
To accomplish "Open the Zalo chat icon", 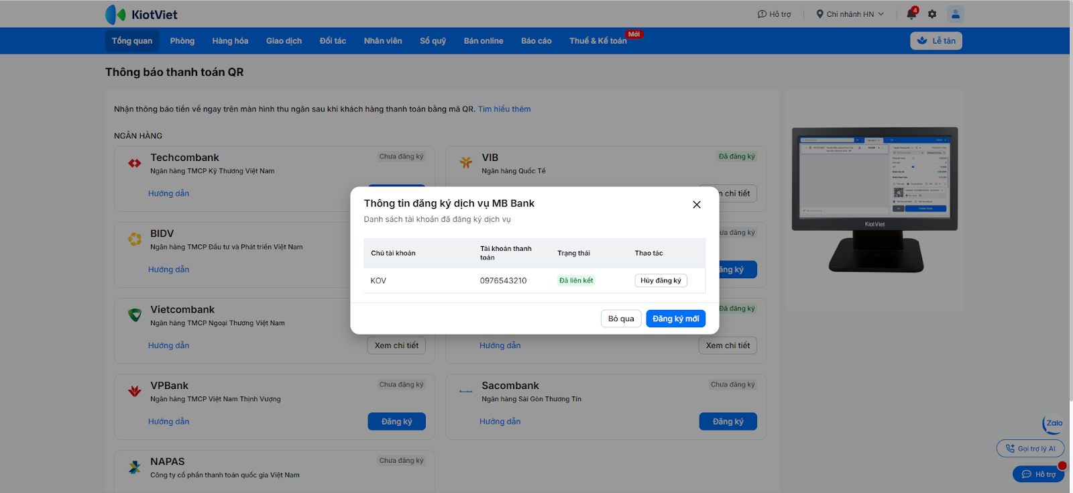I will tap(1053, 423).
